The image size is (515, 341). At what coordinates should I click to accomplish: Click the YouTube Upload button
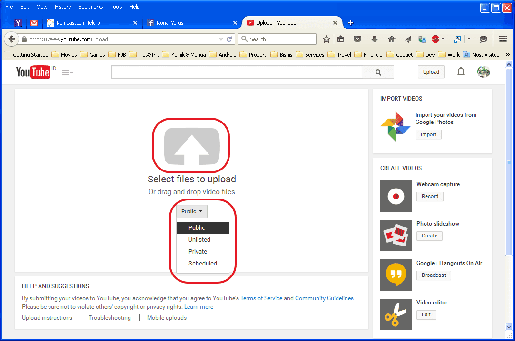point(431,72)
